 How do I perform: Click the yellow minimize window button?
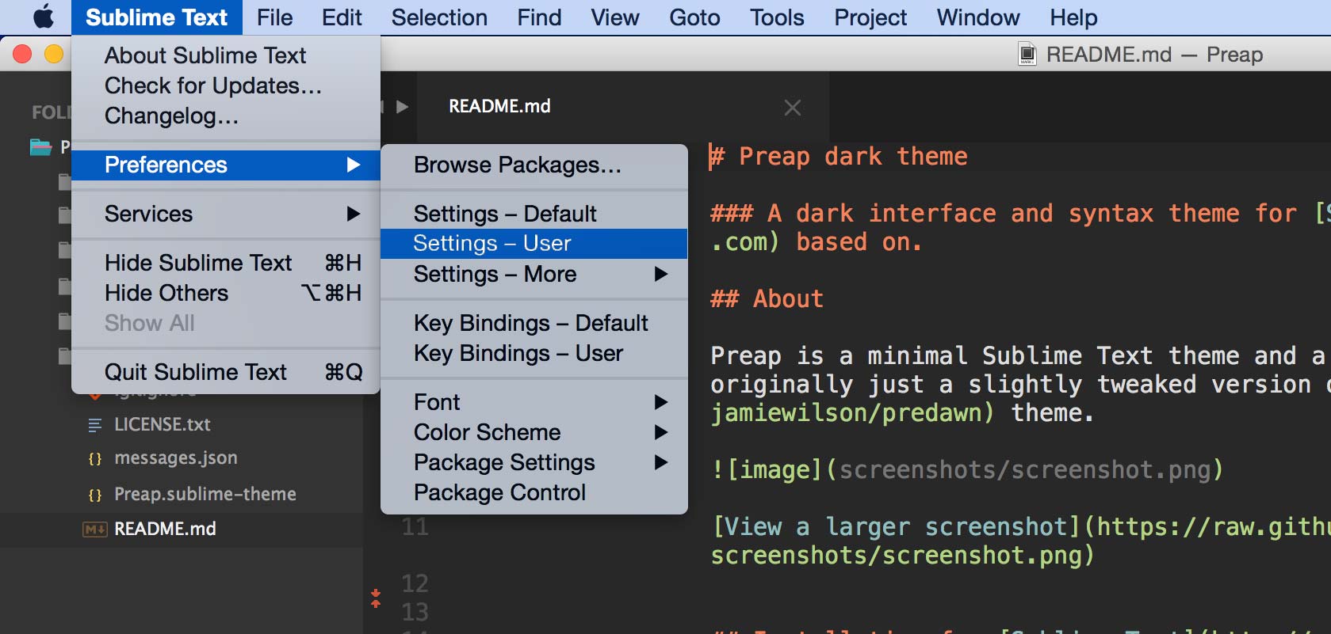coord(54,54)
